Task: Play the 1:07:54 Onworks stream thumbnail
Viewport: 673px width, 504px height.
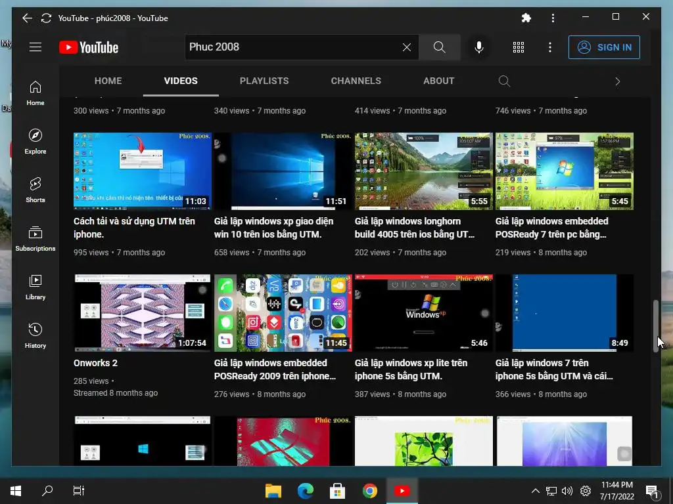Action: coord(143,313)
